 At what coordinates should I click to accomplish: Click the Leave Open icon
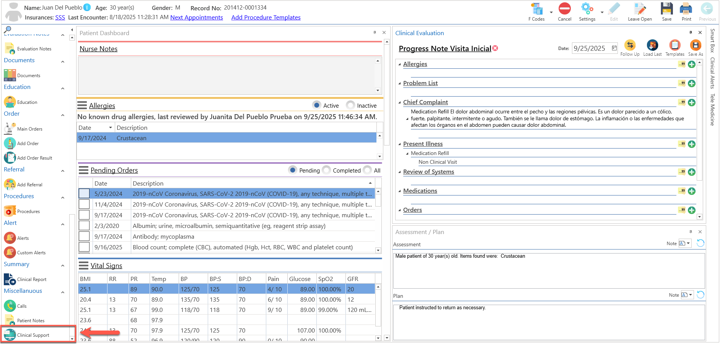pos(640,9)
